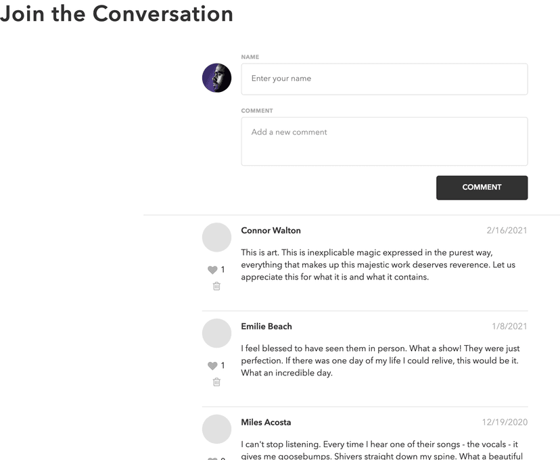
Task: Click the like count on Connor Walton's comment
Action: [x=223, y=270]
